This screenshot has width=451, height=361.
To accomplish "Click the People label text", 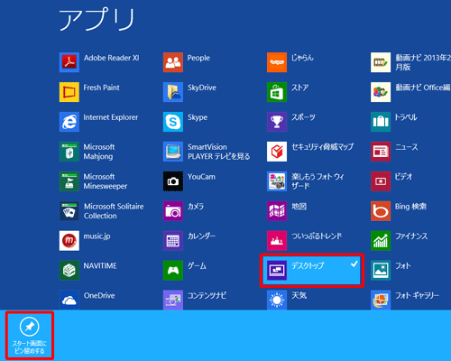I will click(x=198, y=58).
